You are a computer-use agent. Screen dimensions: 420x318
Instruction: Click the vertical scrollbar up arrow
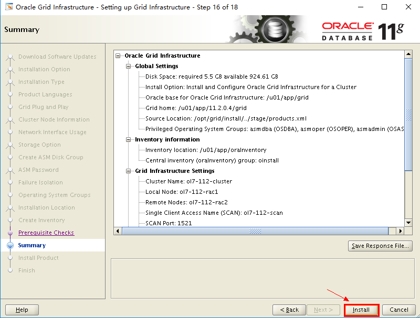[408, 54]
